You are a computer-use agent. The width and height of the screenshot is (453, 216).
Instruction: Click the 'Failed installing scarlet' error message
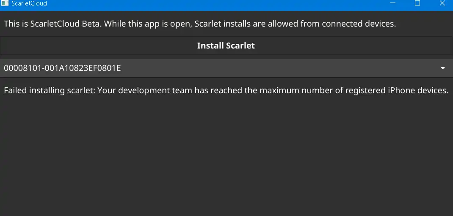[226, 90]
